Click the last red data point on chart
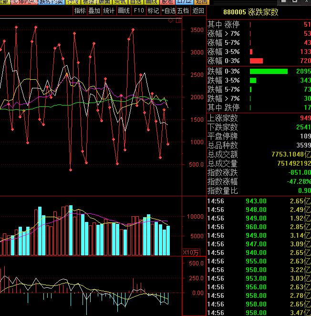Screen dimensions: 311x316 pyautogui.click(x=168, y=144)
